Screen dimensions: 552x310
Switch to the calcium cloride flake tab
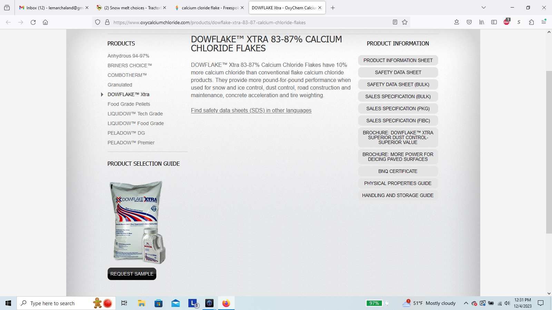pyautogui.click(x=209, y=8)
